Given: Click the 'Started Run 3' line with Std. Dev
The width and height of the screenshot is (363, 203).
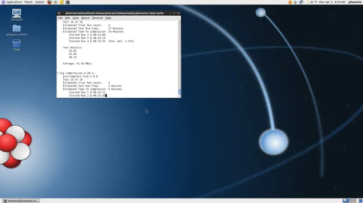Looking at the screenshot, I should 101,41.
